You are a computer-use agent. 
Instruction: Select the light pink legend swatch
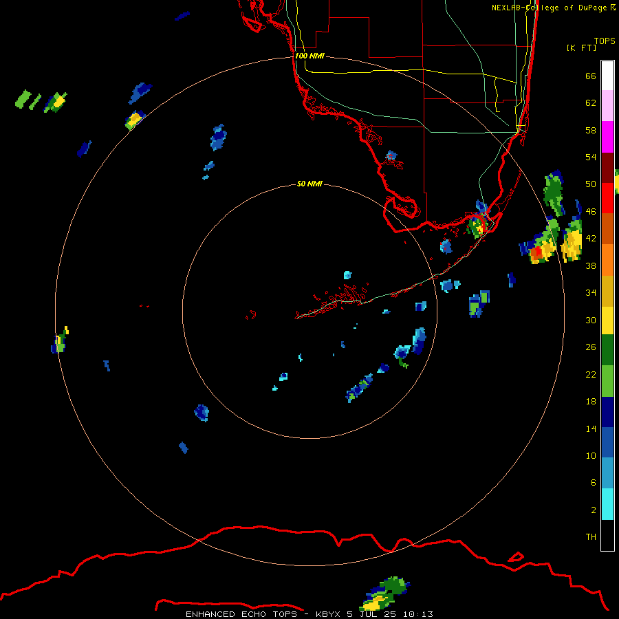607,106
